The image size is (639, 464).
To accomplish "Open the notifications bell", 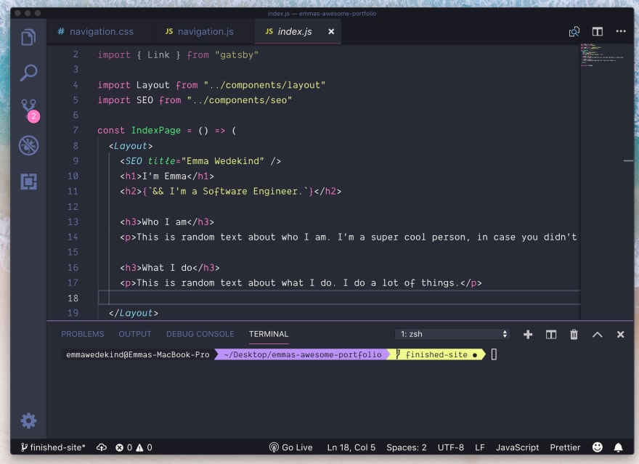I will tap(618, 447).
